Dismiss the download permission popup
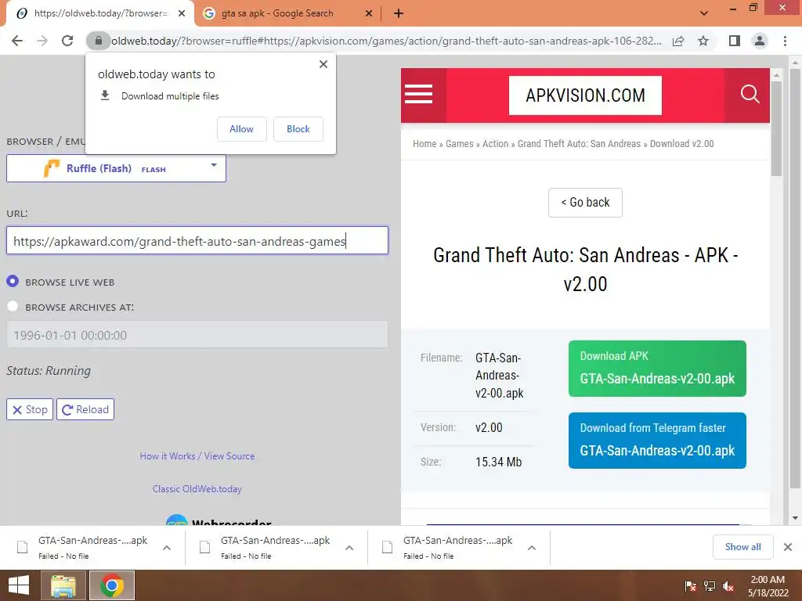 click(x=323, y=64)
